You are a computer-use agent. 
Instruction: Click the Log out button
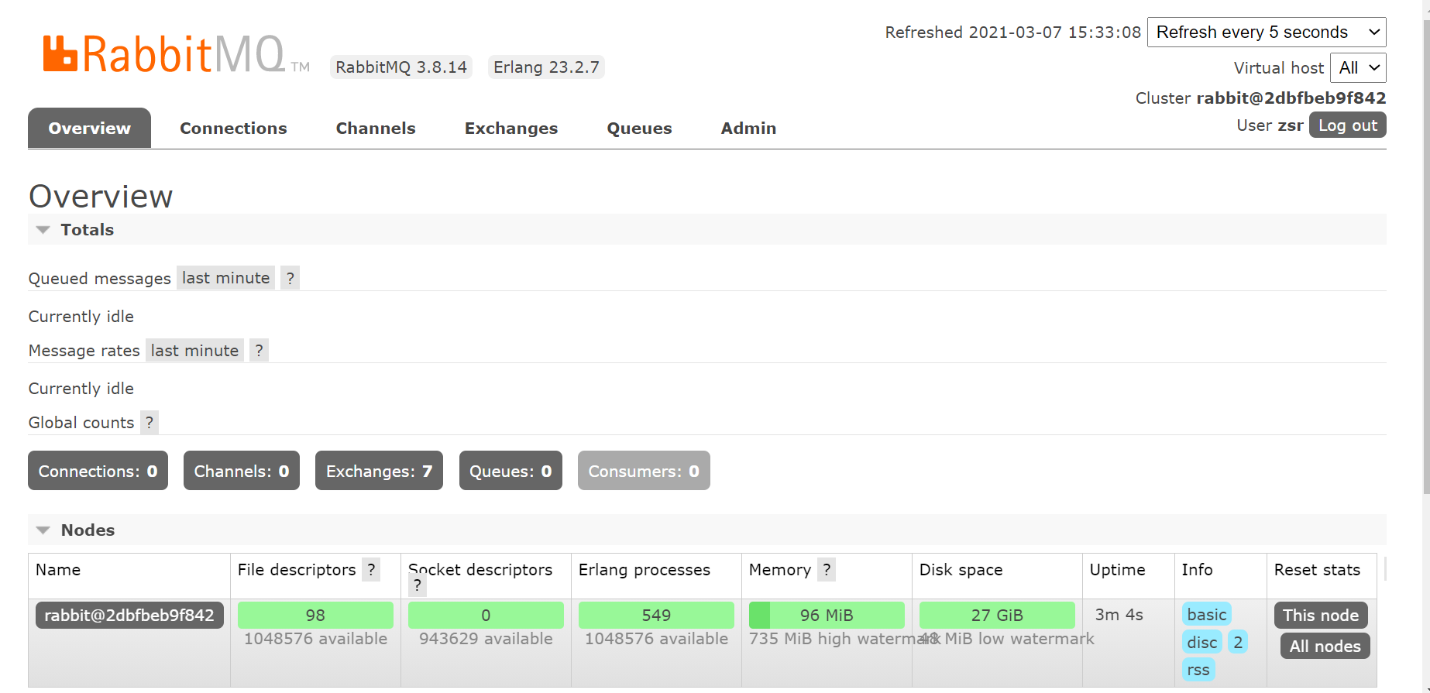point(1347,125)
